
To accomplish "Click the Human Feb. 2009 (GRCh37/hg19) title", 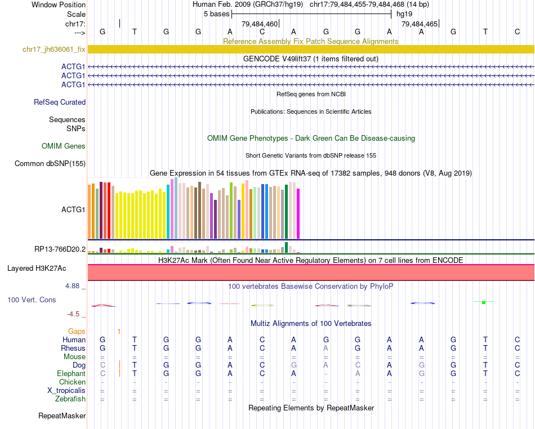I will 248,5.
